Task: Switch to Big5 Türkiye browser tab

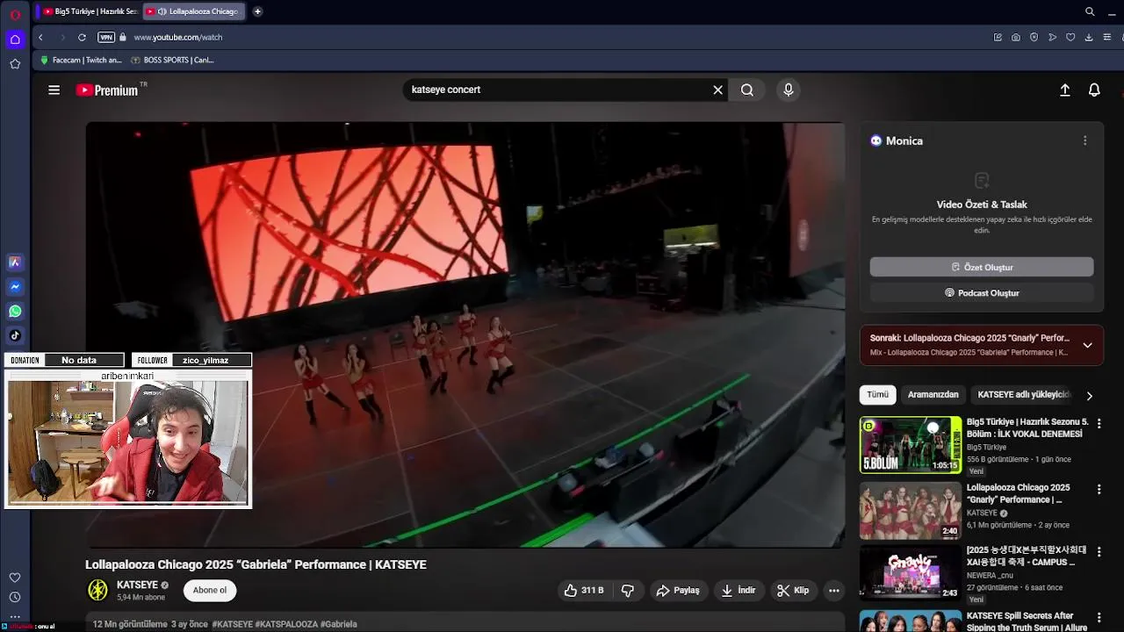Action: point(90,11)
